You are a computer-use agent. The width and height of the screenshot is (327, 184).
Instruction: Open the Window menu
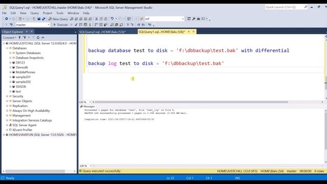click(73, 13)
